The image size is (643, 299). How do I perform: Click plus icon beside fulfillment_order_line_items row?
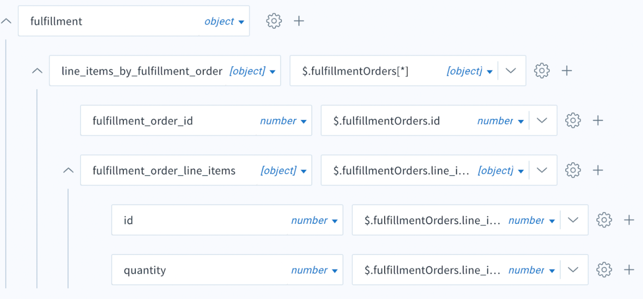click(x=598, y=170)
